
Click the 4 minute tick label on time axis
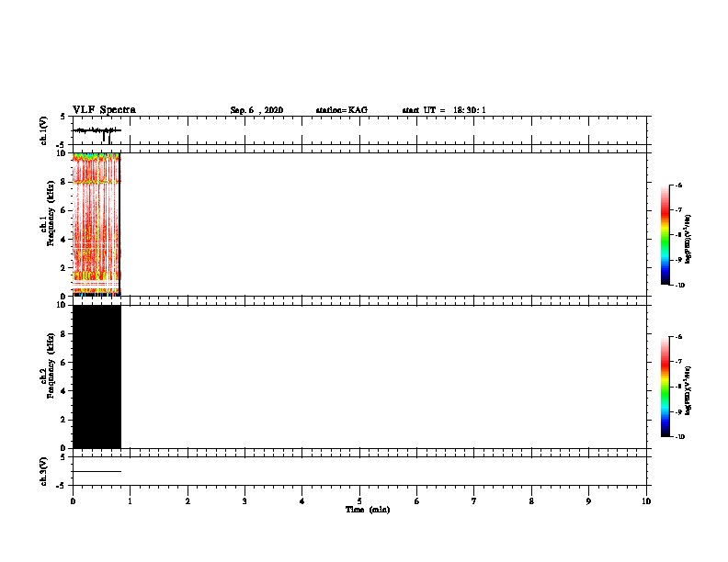point(302,501)
